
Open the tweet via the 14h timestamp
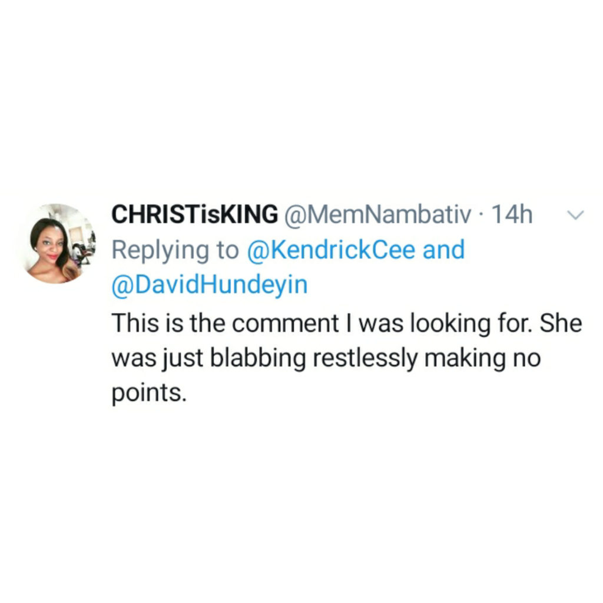coord(511,216)
